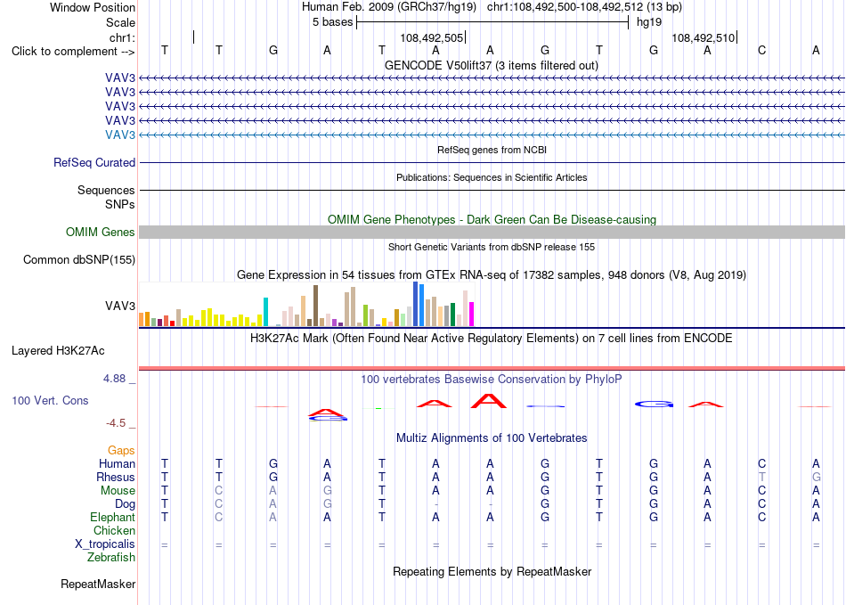Screen dimensions: 846x605
Task: Click the tall blue GTEx expression bar
Action: click(416, 304)
